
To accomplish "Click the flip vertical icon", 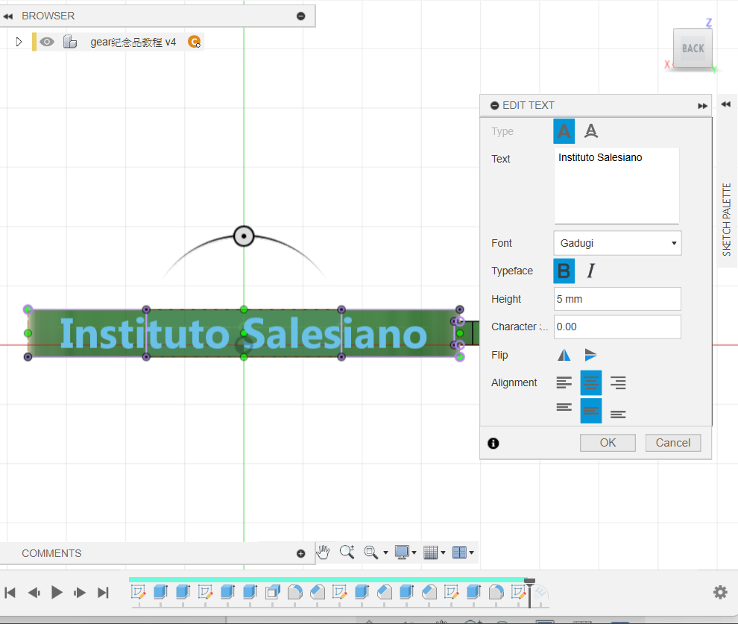I will tap(590, 355).
